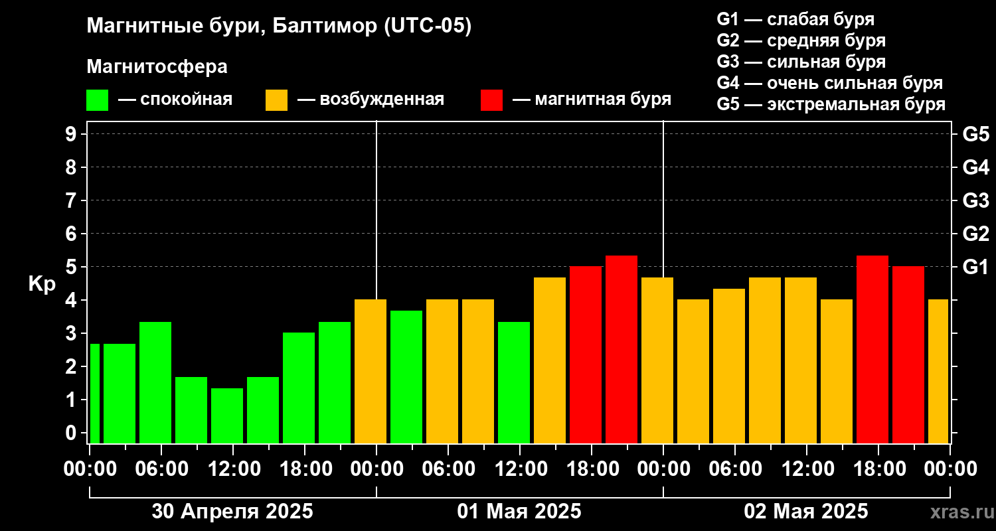Viewport: 996px width, 531px height.
Task: Click the 06:00 time label of 01 Мая
Action: coord(448,469)
